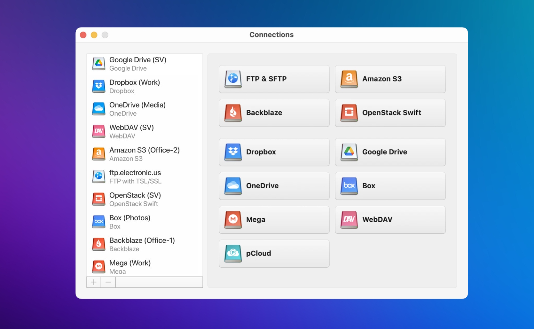Select the OpenStack (SV) sidebar icon

[x=99, y=199]
